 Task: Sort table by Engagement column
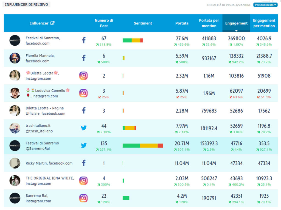[236, 23]
